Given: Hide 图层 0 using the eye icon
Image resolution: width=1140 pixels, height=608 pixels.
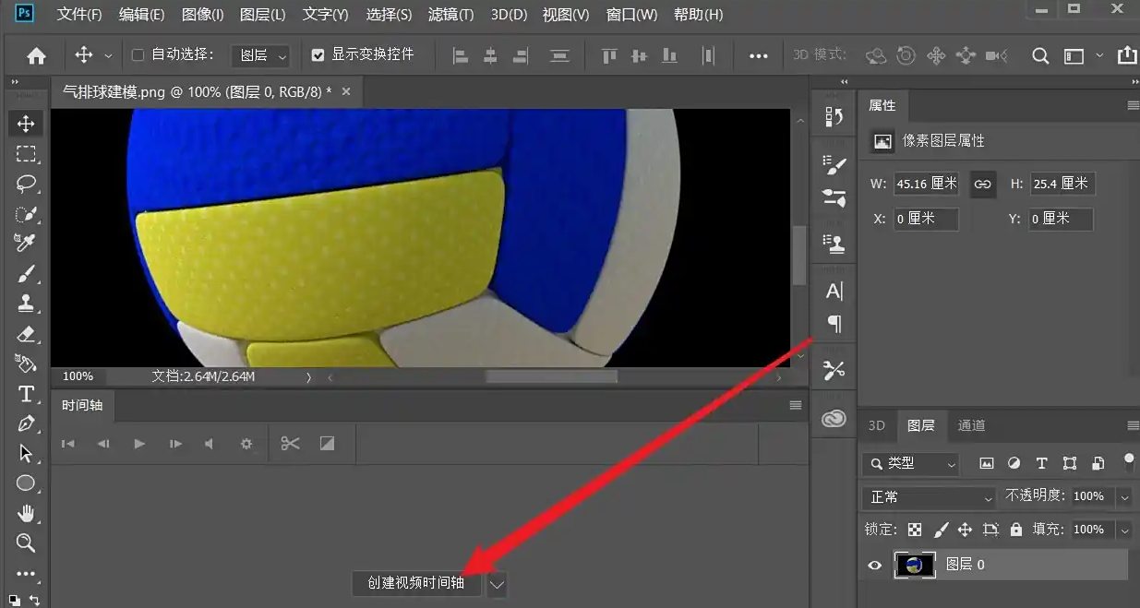Looking at the screenshot, I should 875,565.
